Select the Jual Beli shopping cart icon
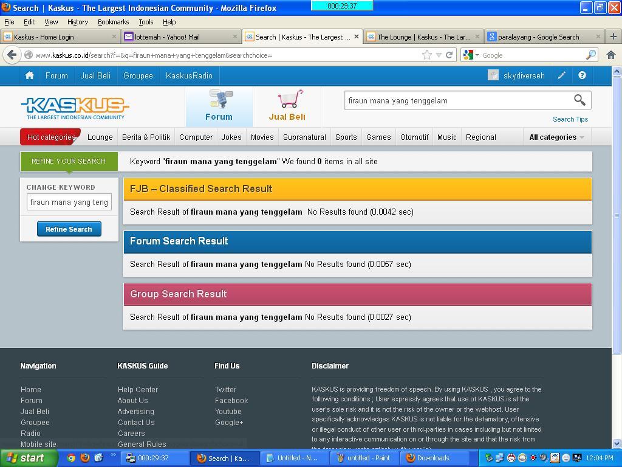The width and height of the screenshot is (622, 467). tap(290, 99)
